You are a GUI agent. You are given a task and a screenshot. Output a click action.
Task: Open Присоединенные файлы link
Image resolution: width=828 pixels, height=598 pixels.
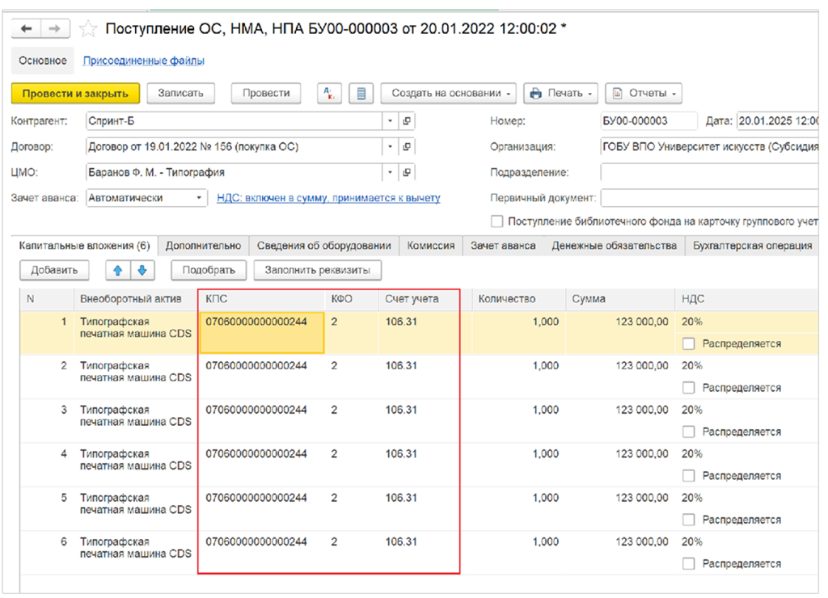click(144, 61)
